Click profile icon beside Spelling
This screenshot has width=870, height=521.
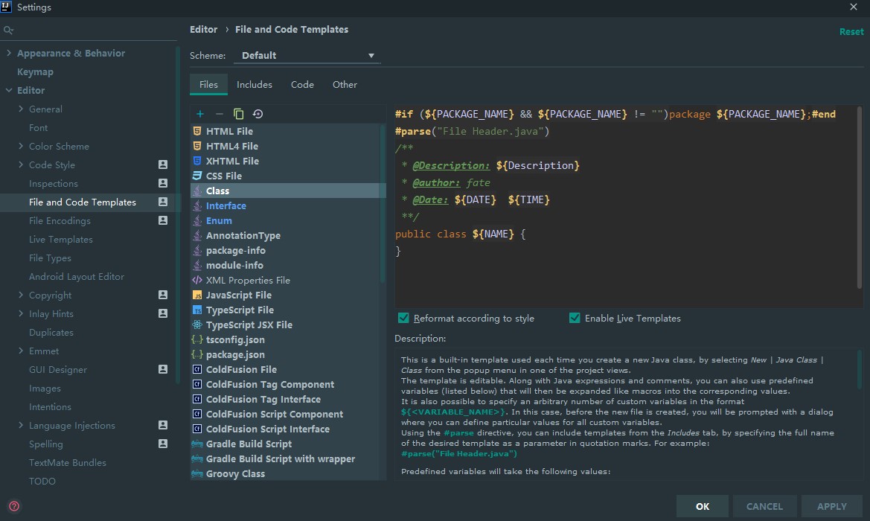coord(162,444)
